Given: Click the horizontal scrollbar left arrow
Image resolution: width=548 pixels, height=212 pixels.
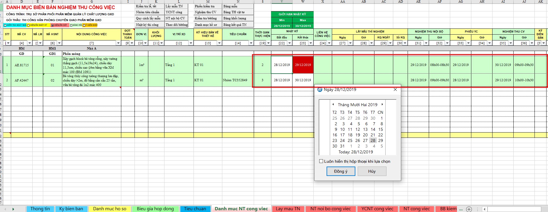Looking at the screenshot, I should coord(484,209).
